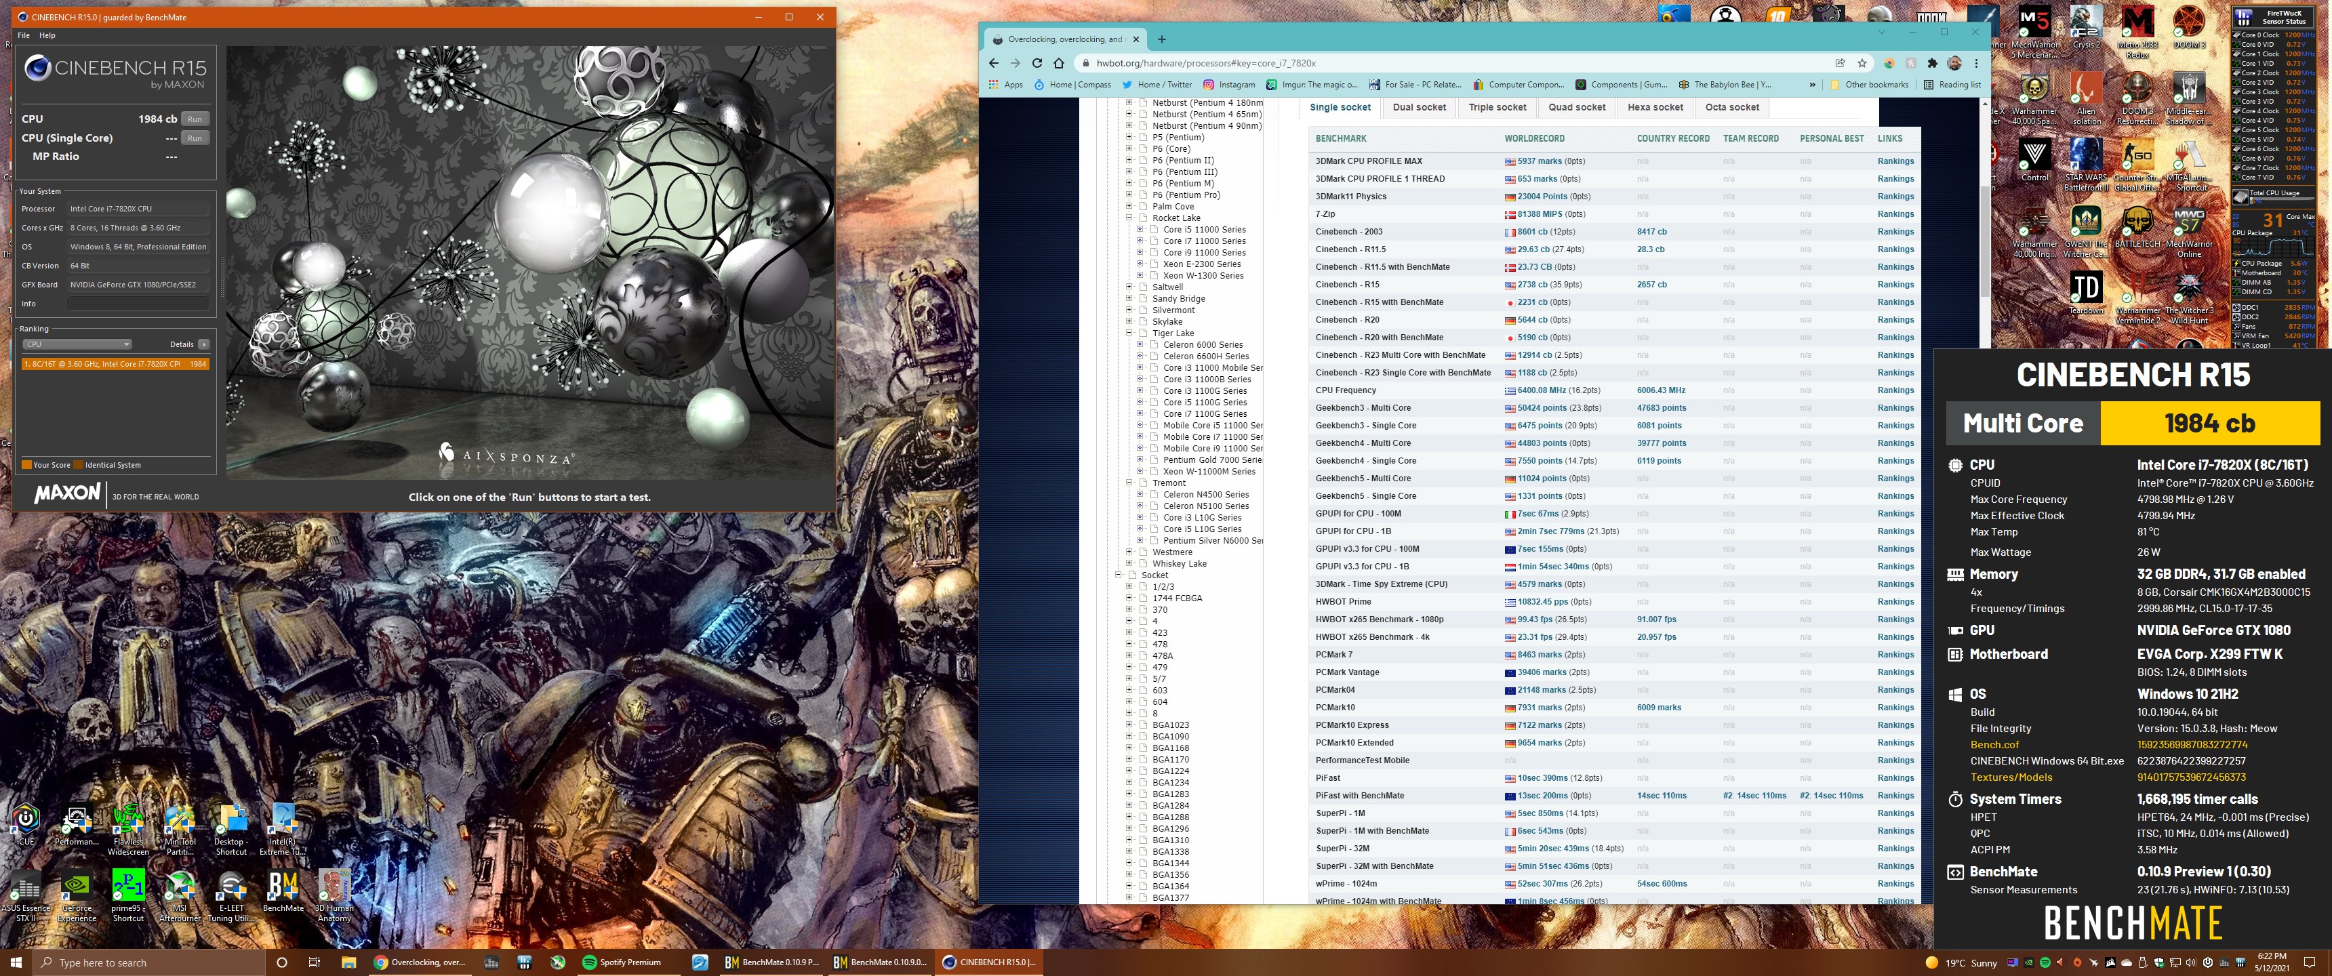Switch to the Quad socket tab

[1576, 107]
